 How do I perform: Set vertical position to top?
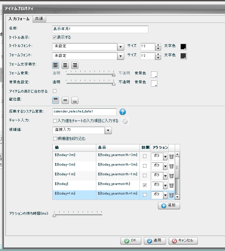(56, 100)
